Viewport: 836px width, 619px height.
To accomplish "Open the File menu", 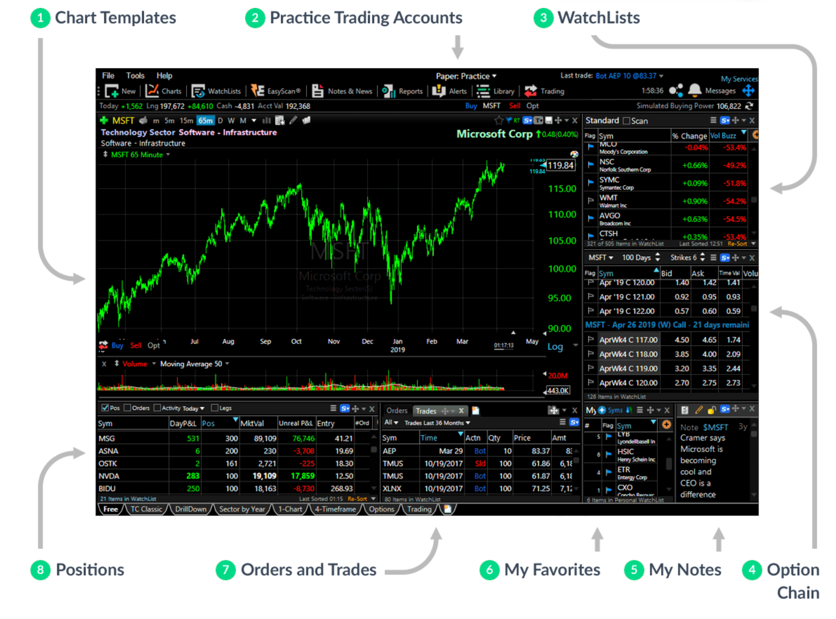I will [x=108, y=75].
